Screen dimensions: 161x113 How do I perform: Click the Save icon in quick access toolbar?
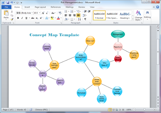(x=8, y=2)
